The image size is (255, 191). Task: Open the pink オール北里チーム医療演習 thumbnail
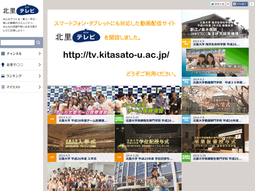click(x=81, y=100)
